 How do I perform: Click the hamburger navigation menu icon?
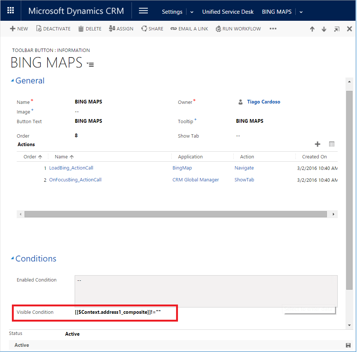143,11
